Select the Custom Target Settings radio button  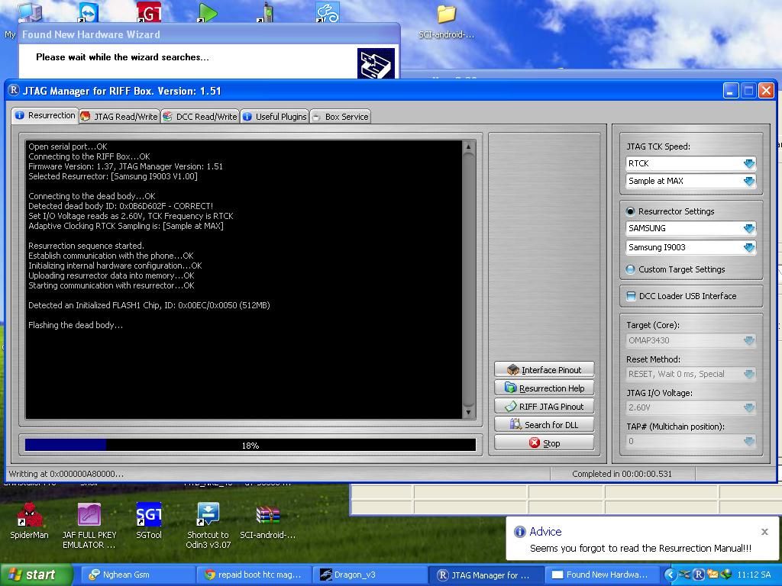(630, 269)
